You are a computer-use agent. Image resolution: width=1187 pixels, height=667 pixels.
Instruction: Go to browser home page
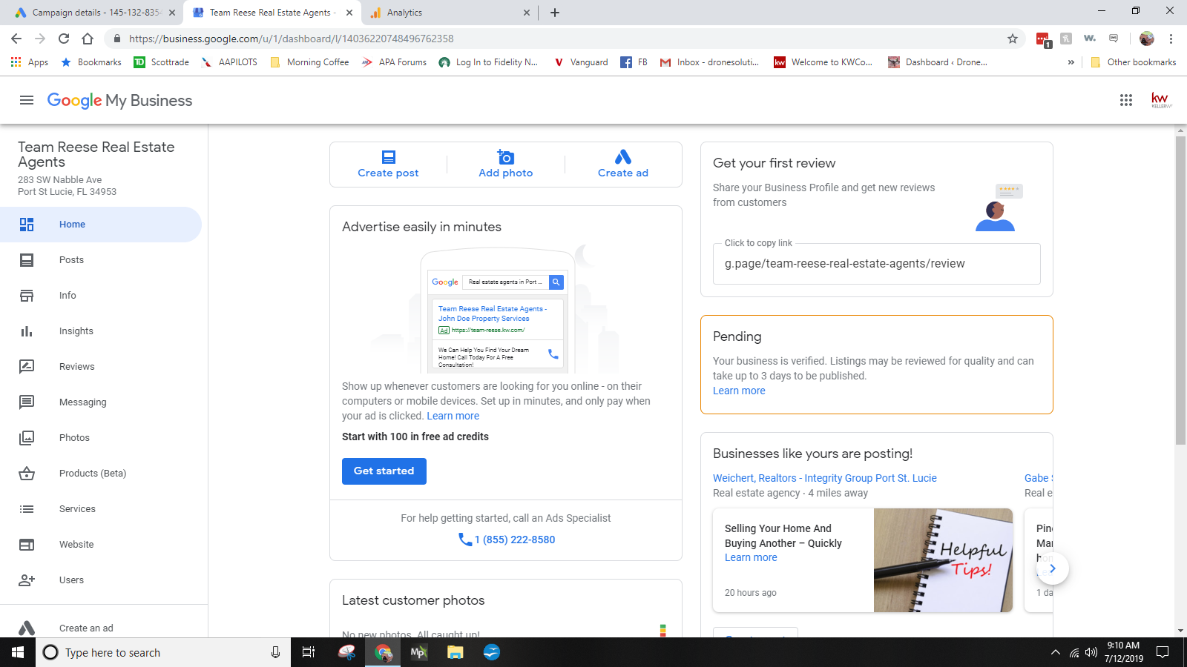click(x=88, y=39)
